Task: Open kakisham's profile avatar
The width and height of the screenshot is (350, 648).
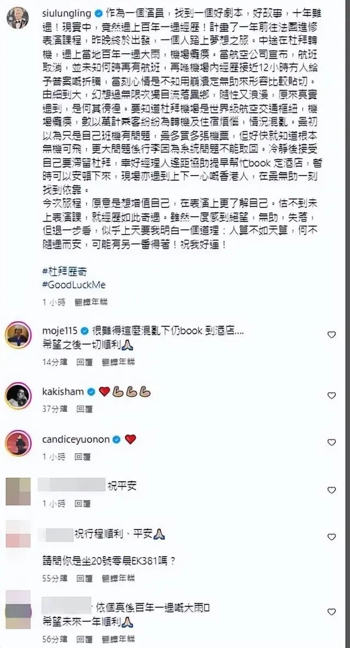Action: [18, 396]
